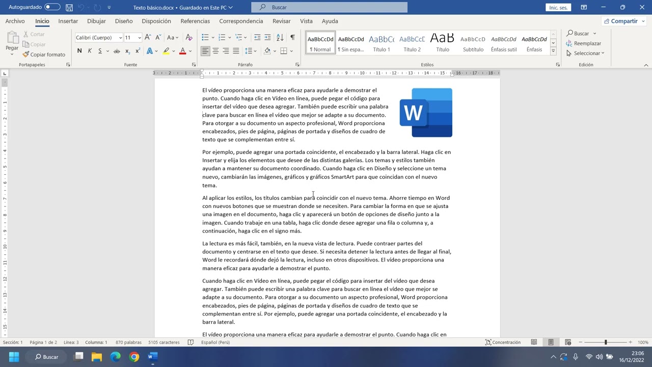Open the Seleccionar dropdown
652x367 pixels.
585,53
